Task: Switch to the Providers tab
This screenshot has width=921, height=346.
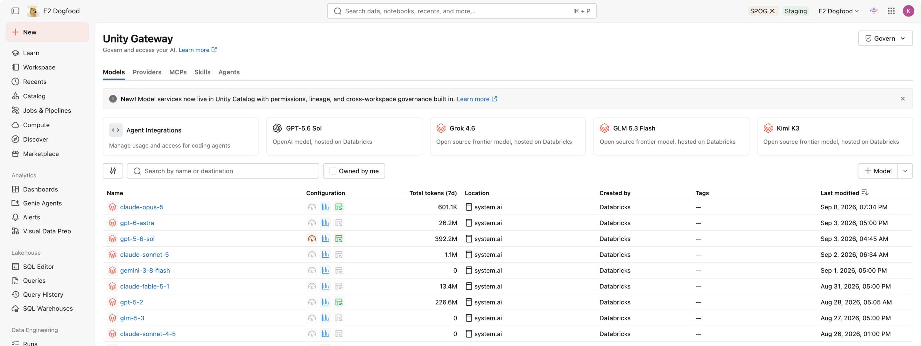Action: click(x=147, y=72)
